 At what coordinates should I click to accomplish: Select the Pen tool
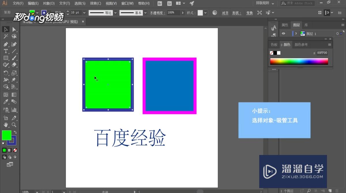tap(6, 44)
